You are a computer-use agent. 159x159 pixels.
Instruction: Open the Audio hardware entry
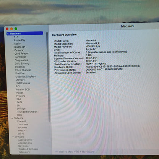point(17,44)
